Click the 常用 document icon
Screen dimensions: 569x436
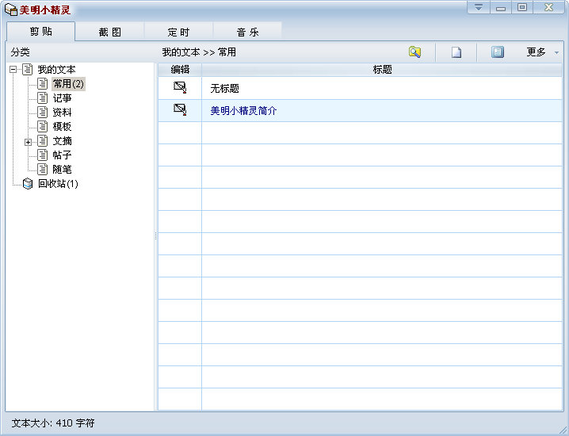[x=43, y=84]
